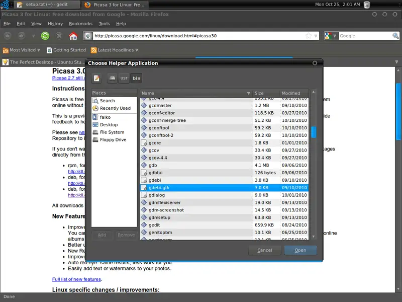This screenshot has width=402, height=302.
Task: Bookmark page with the star icon
Action: (309, 36)
